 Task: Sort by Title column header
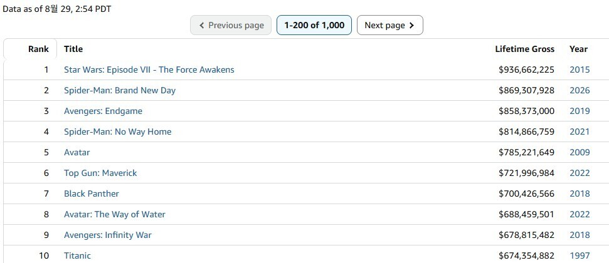tap(73, 49)
